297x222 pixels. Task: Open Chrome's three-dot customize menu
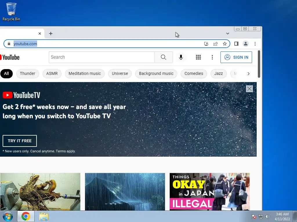pos(255,44)
